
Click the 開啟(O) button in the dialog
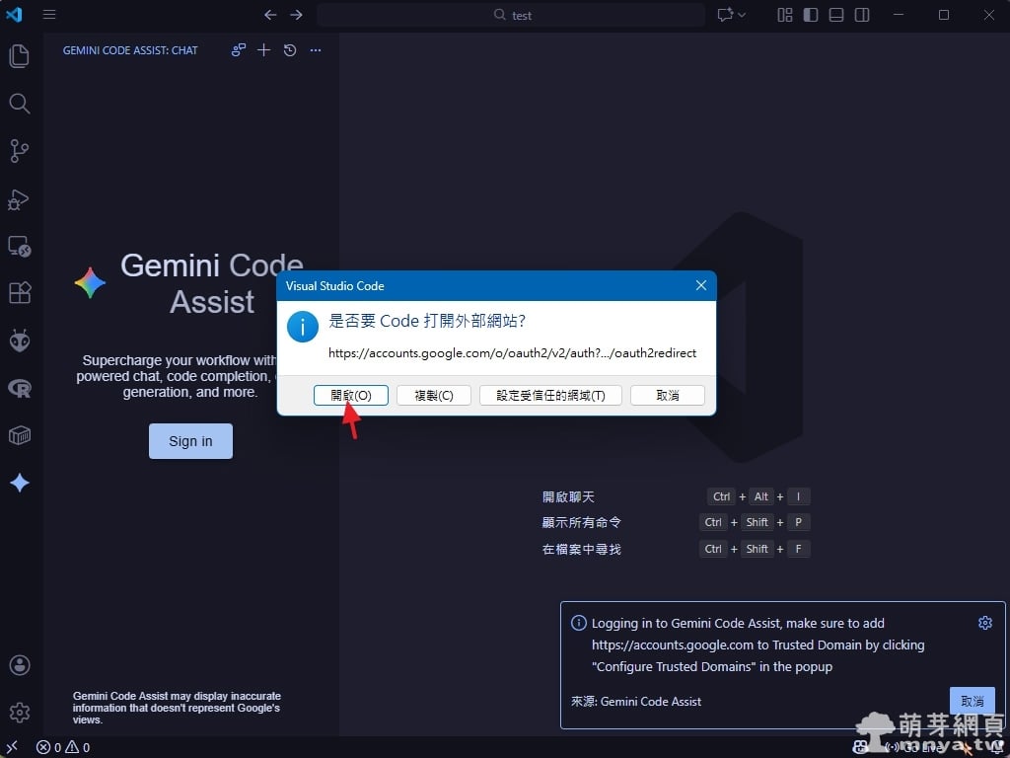pyautogui.click(x=351, y=395)
